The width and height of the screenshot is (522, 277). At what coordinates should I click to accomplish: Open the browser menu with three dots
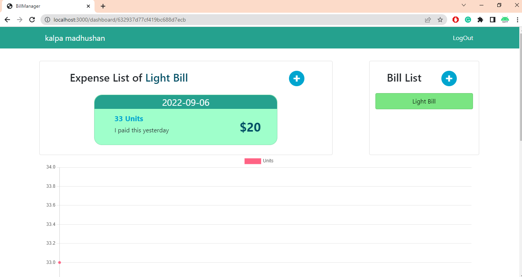[517, 20]
